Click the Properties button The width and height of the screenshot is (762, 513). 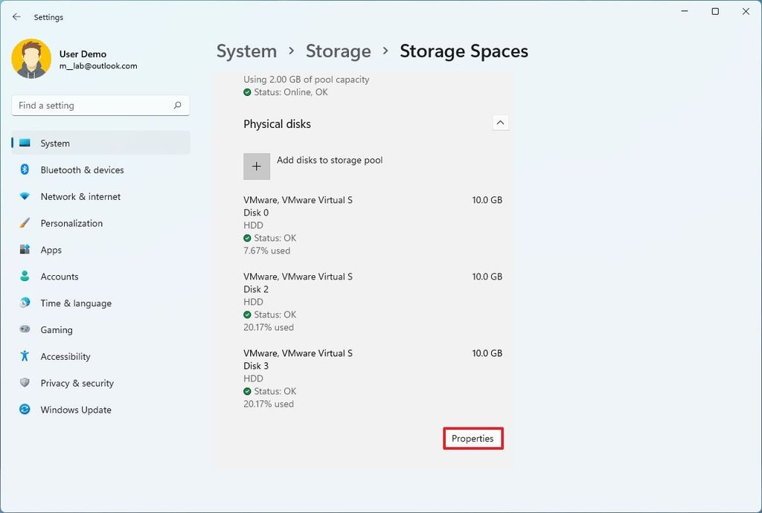[473, 439]
